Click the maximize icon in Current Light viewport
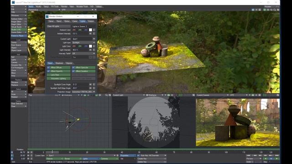 click(x=193, y=95)
